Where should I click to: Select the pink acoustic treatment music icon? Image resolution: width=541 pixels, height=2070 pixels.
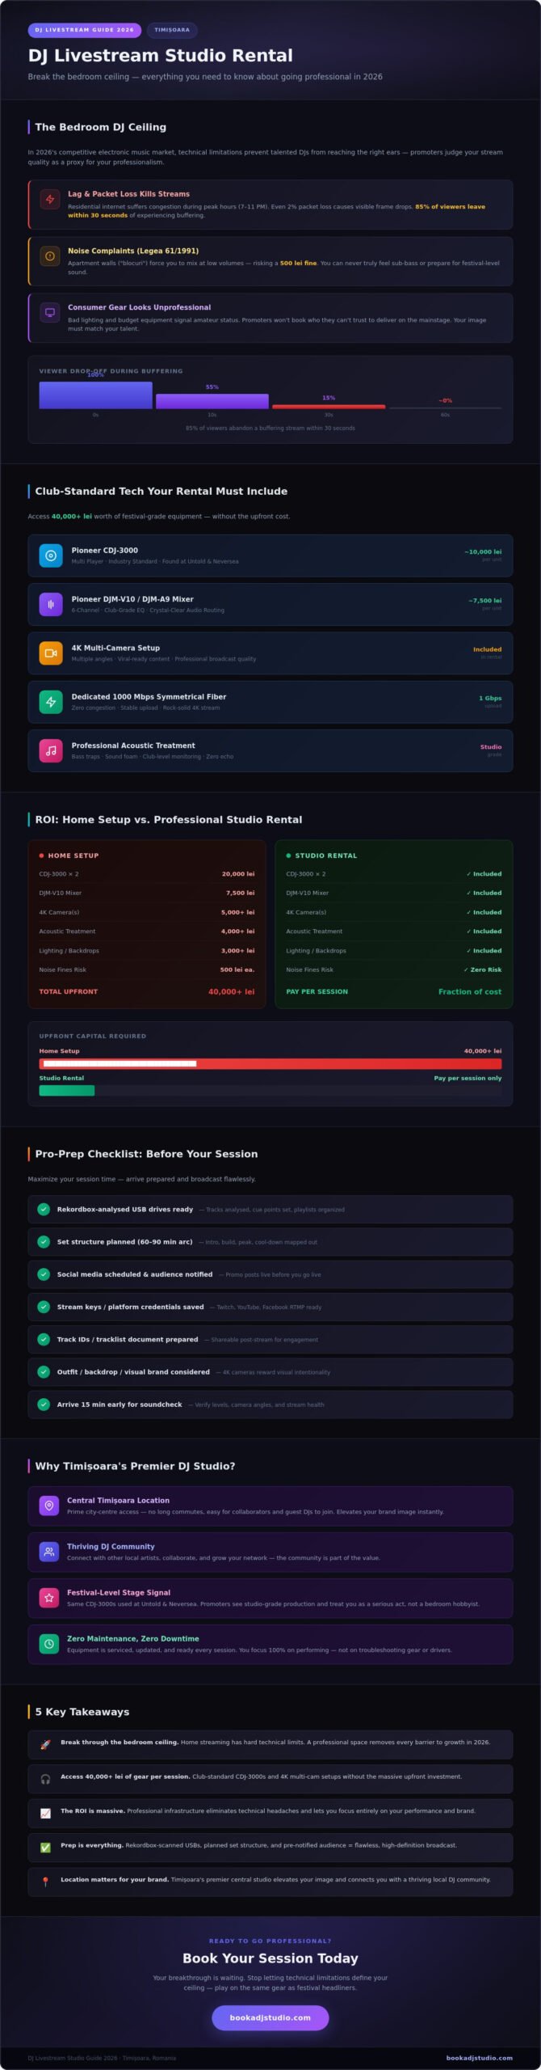tap(50, 750)
